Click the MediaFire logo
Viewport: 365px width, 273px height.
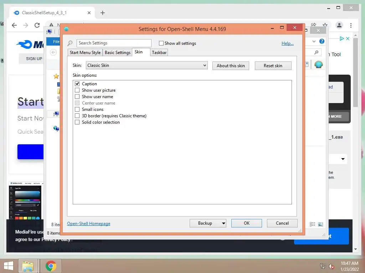[30, 44]
